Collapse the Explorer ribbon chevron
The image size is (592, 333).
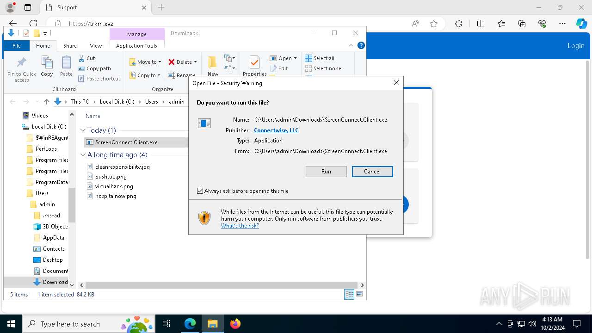click(351, 45)
